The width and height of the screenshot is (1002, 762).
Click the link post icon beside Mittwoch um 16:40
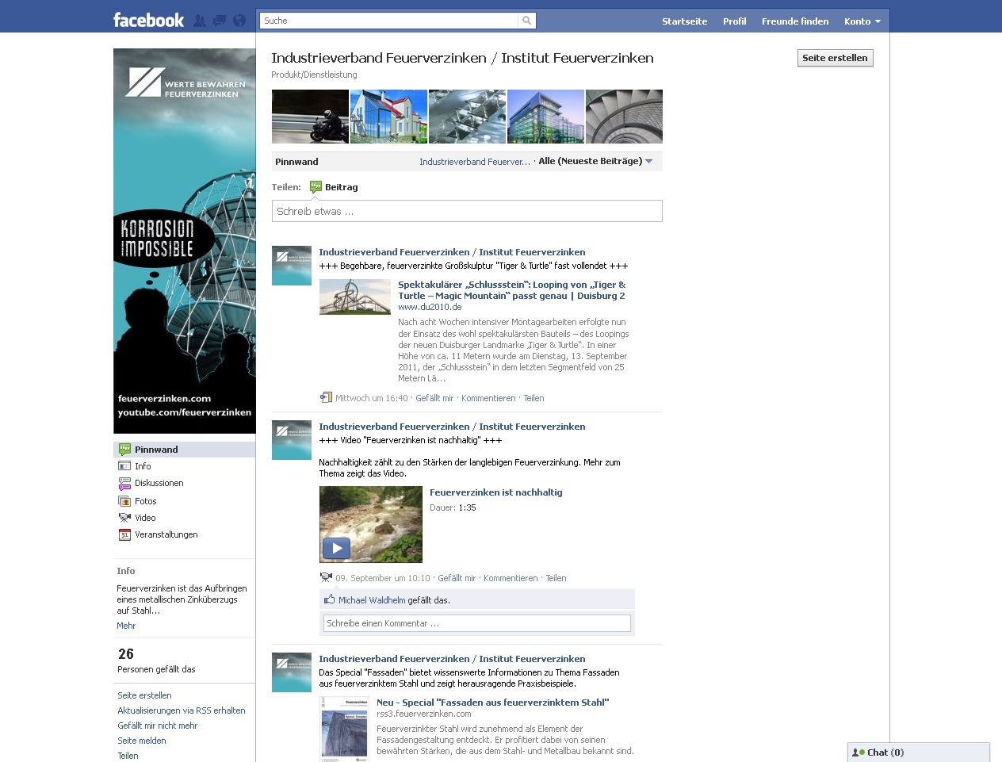point(325,398)
